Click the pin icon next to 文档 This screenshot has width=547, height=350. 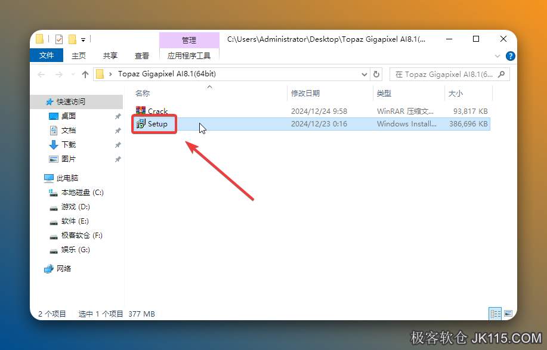coord(118,131)
